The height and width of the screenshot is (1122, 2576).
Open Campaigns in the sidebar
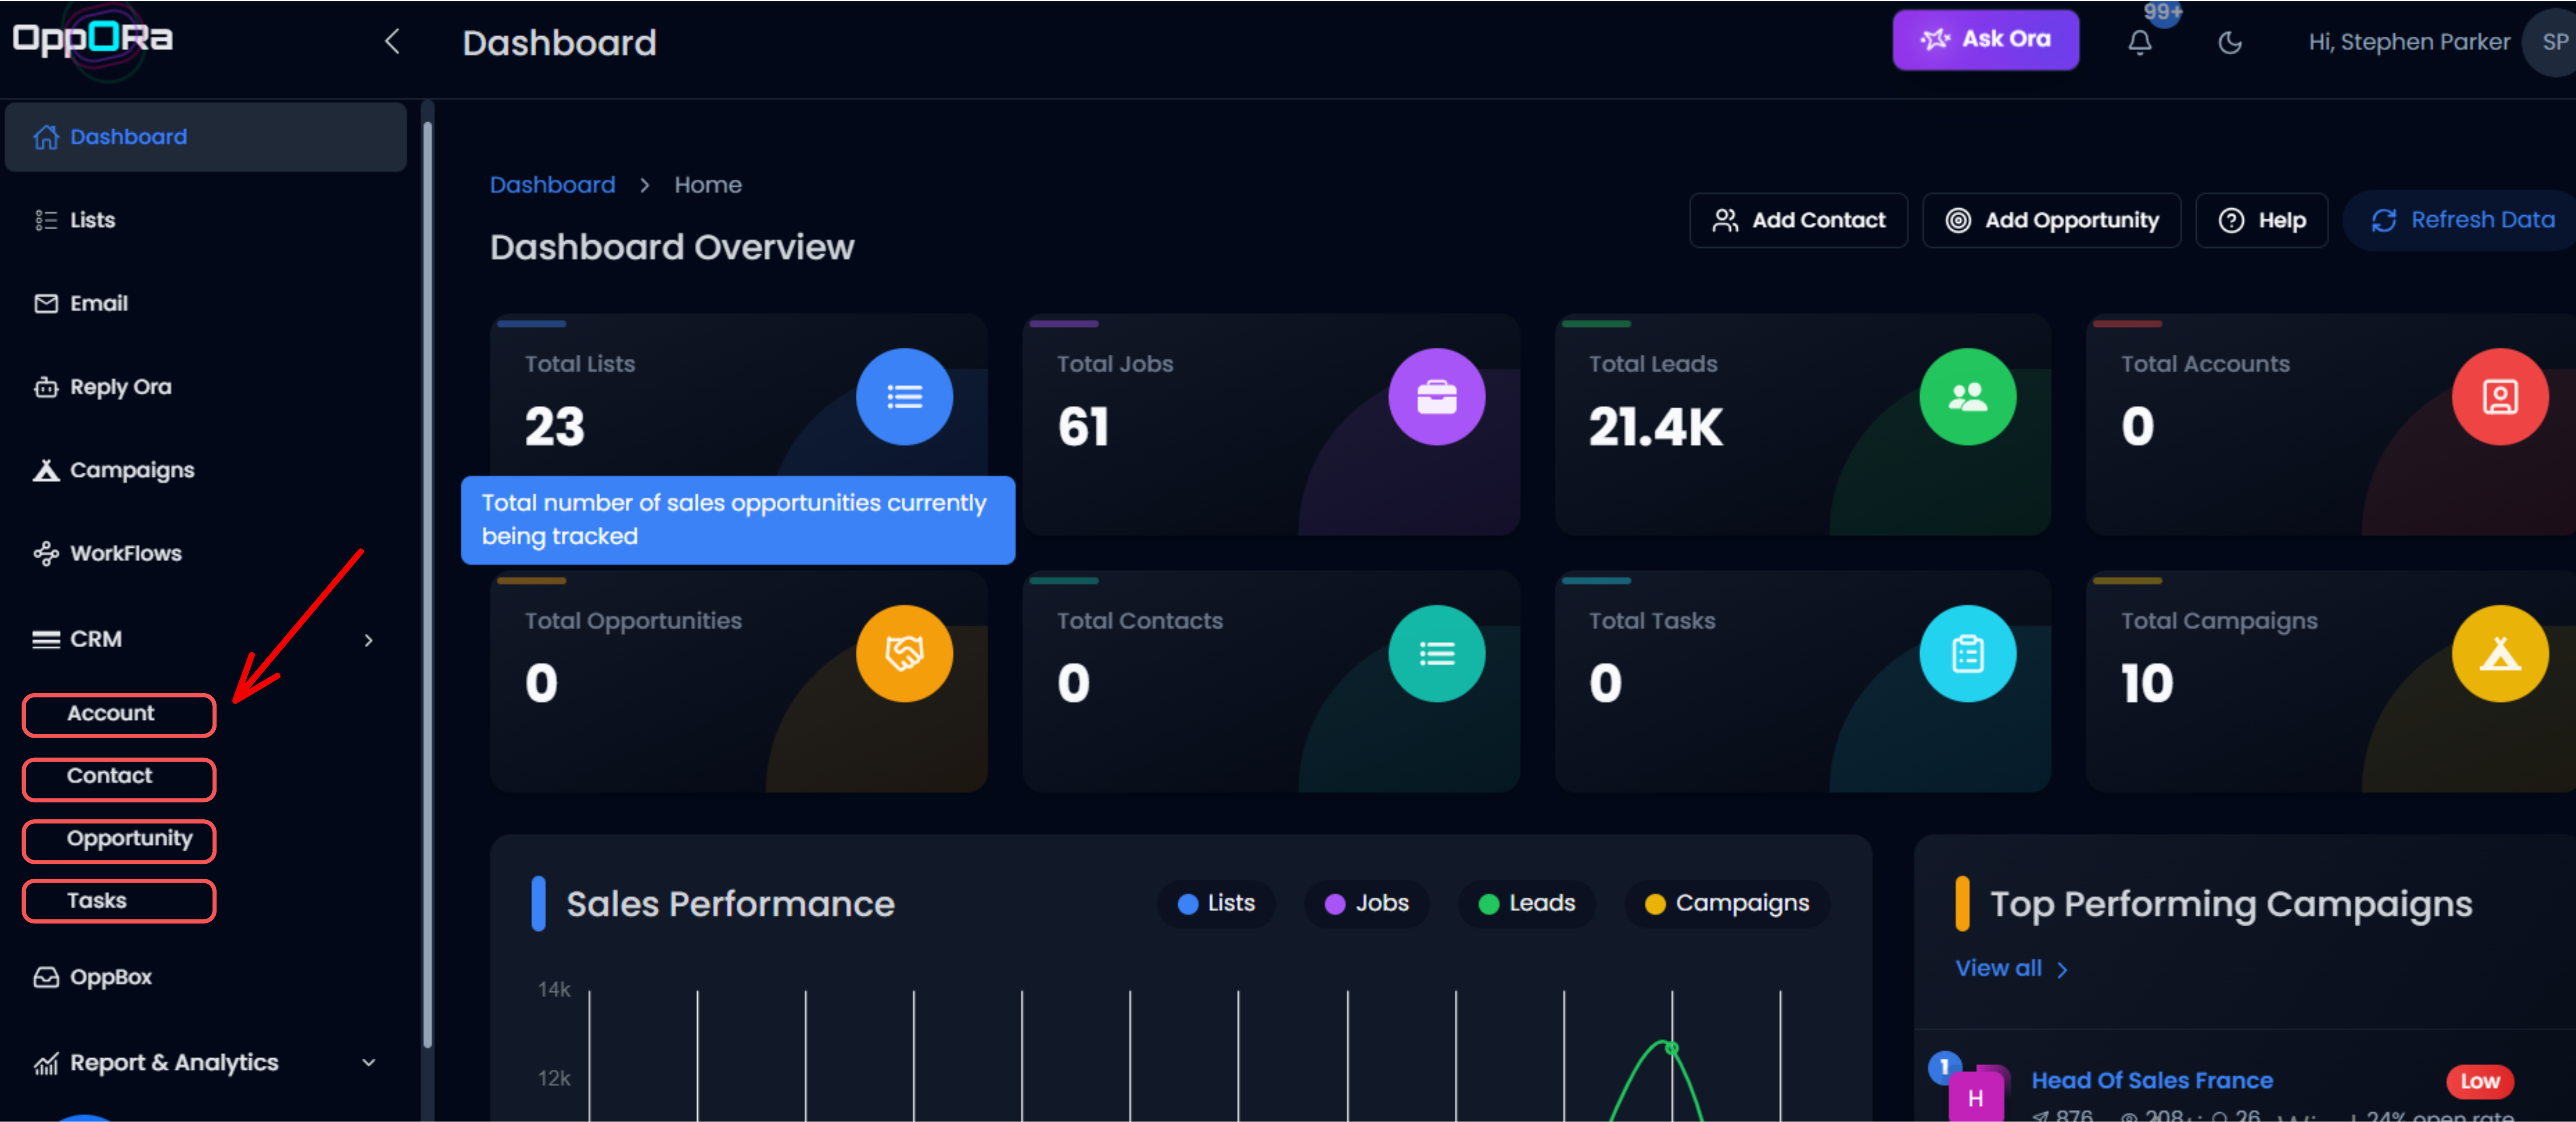131,470
